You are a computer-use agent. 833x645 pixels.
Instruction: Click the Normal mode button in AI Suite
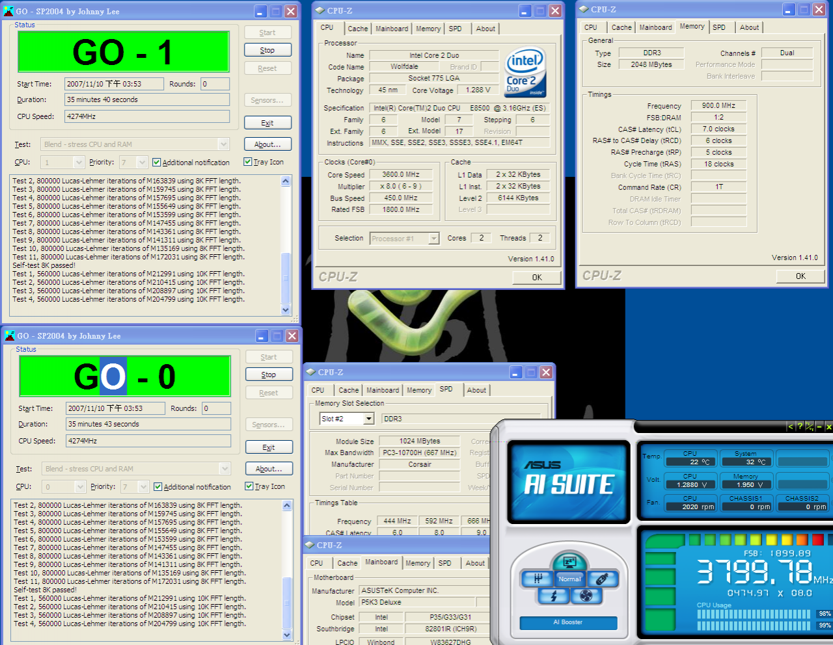tap(569, 579)
